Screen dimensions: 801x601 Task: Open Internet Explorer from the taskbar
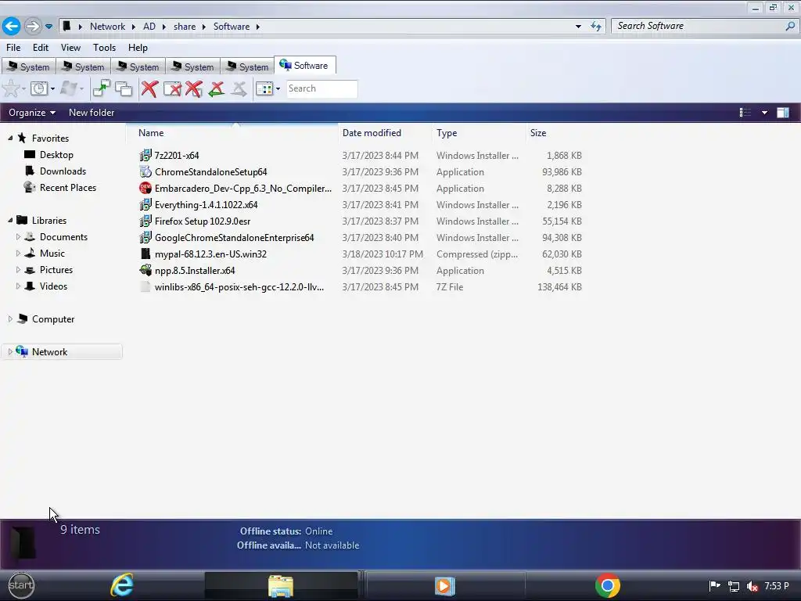[122, 585]
